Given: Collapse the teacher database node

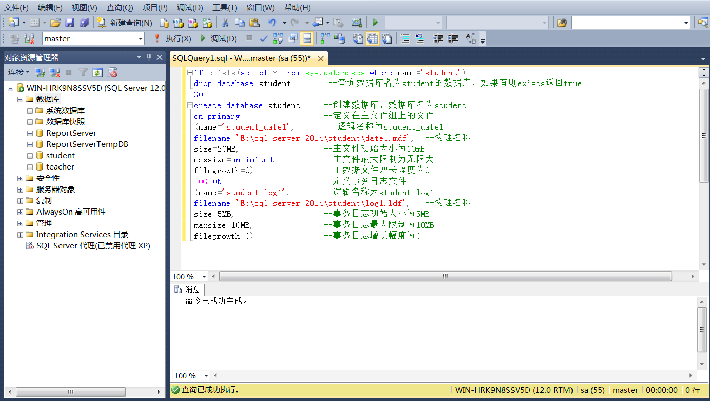Looking at the screenshot, I should (30, 166).
